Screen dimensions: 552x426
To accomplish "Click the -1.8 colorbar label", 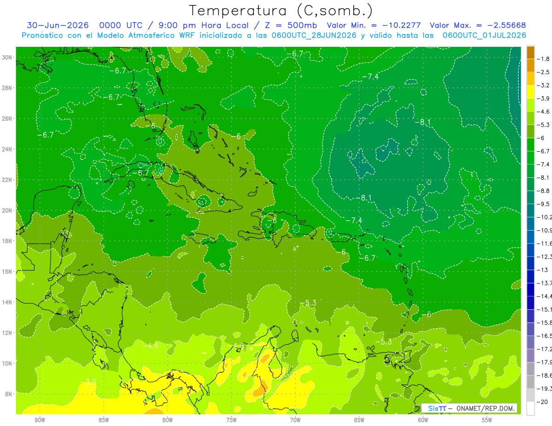I will [x=544, y=59].
